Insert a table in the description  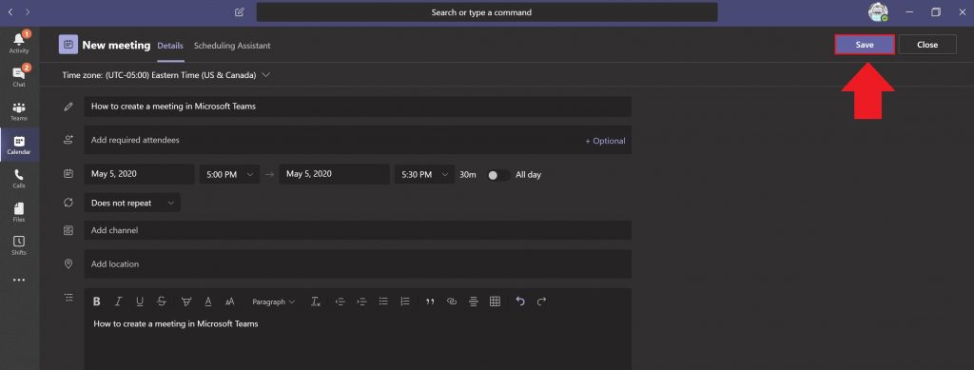pos(495,302)
